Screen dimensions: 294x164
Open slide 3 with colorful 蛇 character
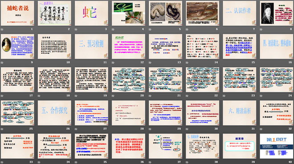click(91, 13)
